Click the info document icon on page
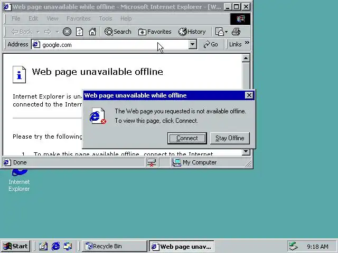This screenshot has width=338, height=253. pos(19,74)
